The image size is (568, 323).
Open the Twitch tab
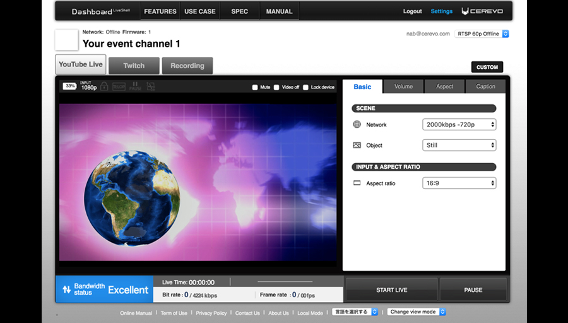coord(134,66)
